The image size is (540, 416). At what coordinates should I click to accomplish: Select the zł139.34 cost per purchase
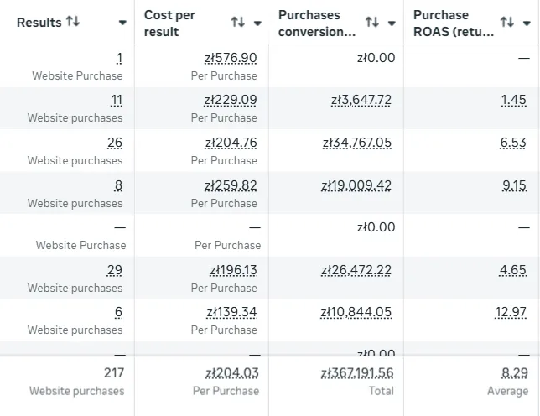coord(231,312)
